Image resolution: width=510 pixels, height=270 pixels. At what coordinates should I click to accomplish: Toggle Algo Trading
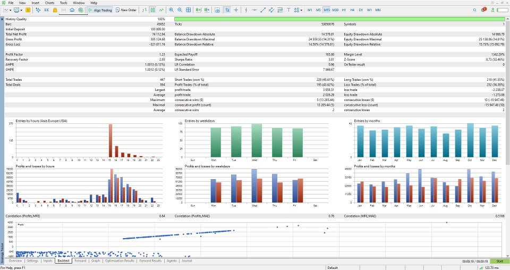point(100,10)
